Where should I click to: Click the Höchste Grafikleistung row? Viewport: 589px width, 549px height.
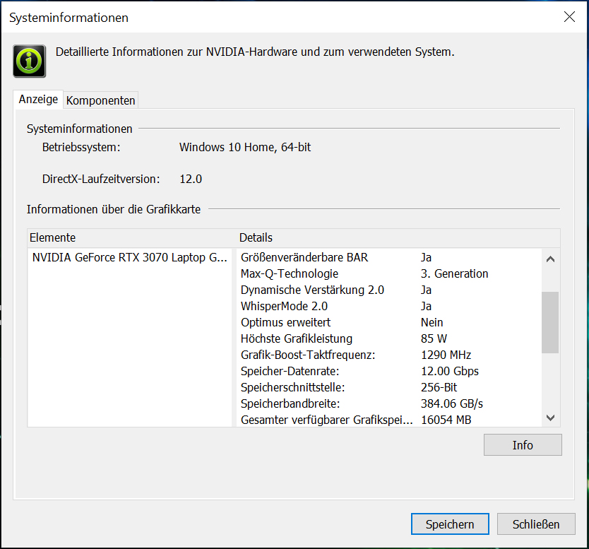point(297,339)
